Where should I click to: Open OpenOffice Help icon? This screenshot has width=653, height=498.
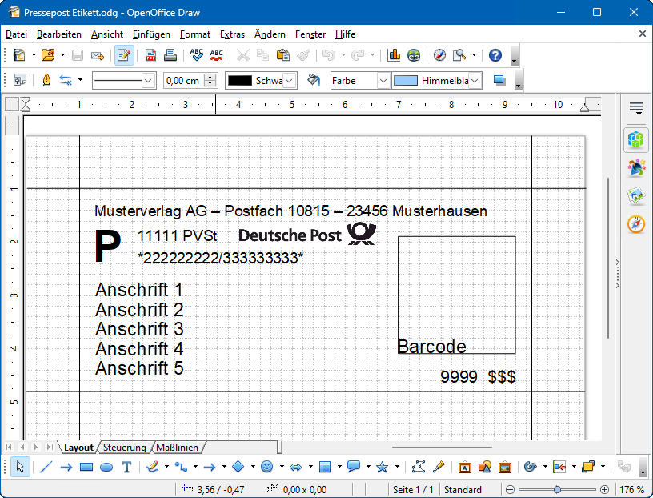tap(495, 55)
